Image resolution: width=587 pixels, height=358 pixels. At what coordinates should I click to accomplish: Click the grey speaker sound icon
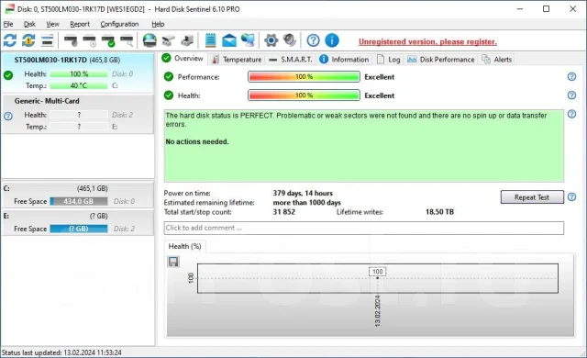pos(290,40)
